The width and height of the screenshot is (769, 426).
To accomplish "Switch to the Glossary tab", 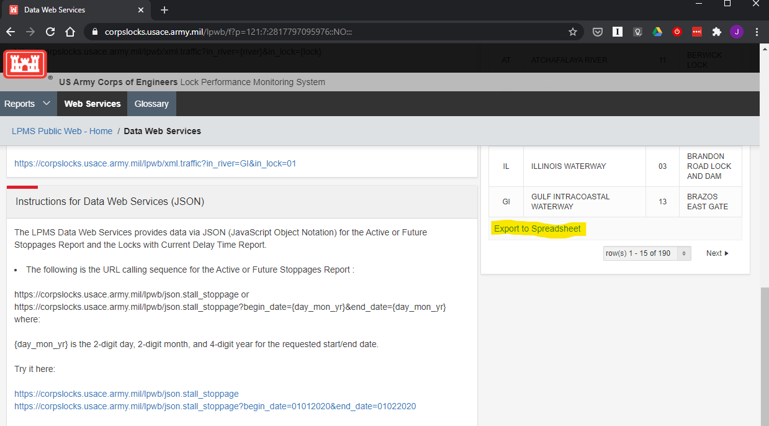I will tap(151, 104).
